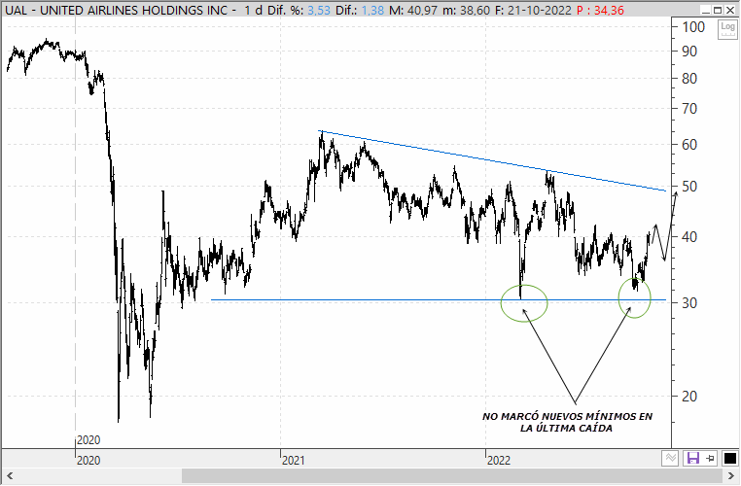The height and width of the screenshot is (486, 741).
Task: Click the 60 price axis label
Action: (x=689, y=145)
